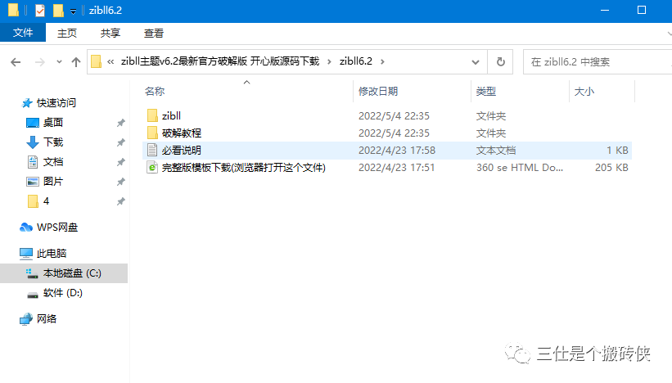Click the new folder icon in title bar
Image resolution: width=672 pixels, height=383 pixels.
point(58,10)
